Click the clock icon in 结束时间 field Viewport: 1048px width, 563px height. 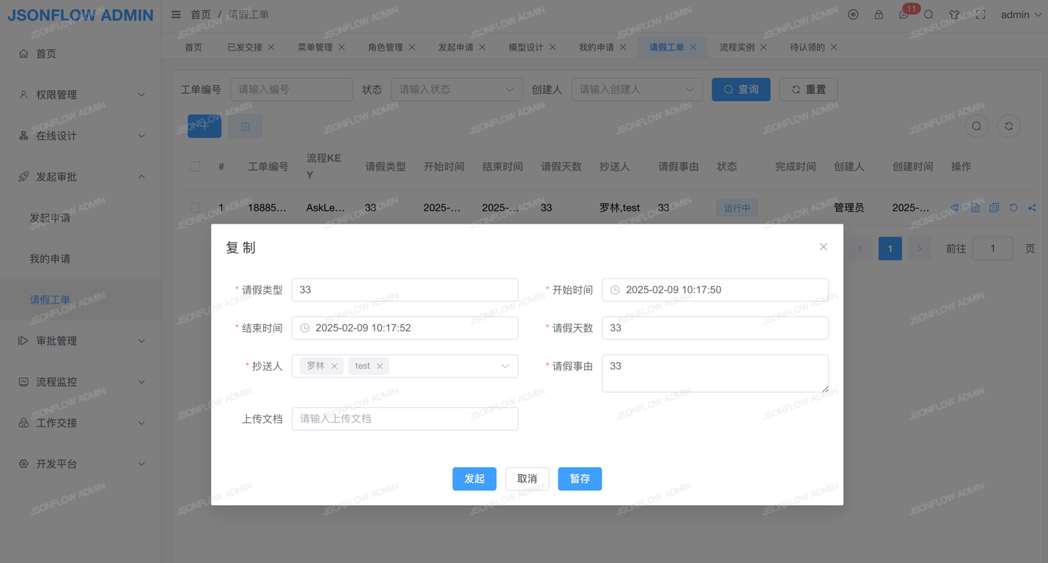(305, 328)
